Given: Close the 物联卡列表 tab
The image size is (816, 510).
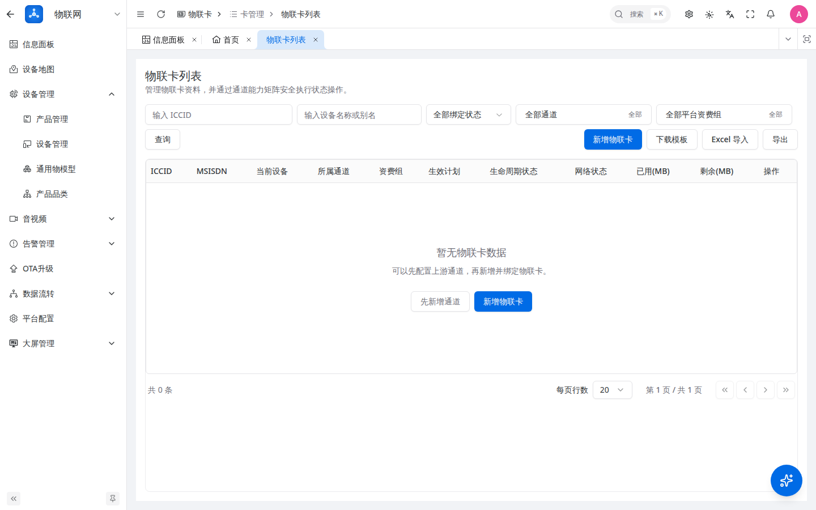Looking at the screenshot, I should [x=316, y=40].
